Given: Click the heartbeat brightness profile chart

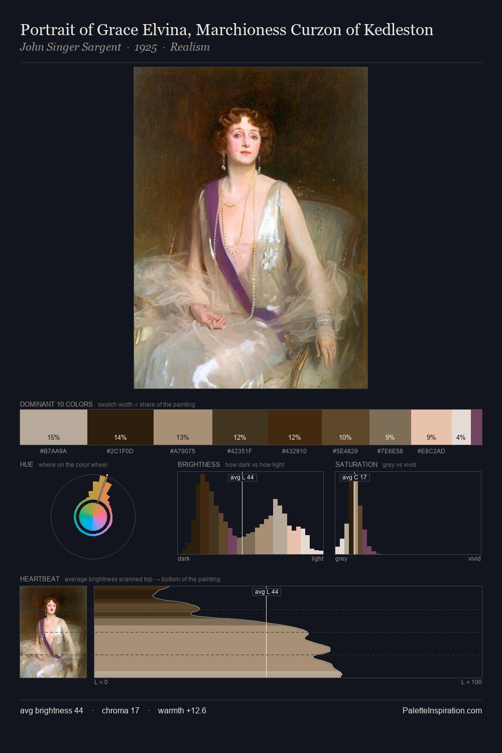Looking at the screenshot, I should (288, 632).
